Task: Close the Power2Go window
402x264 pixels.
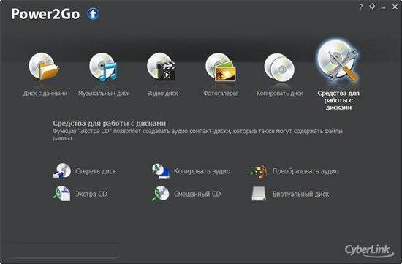Action: click(x=395, y=7)
